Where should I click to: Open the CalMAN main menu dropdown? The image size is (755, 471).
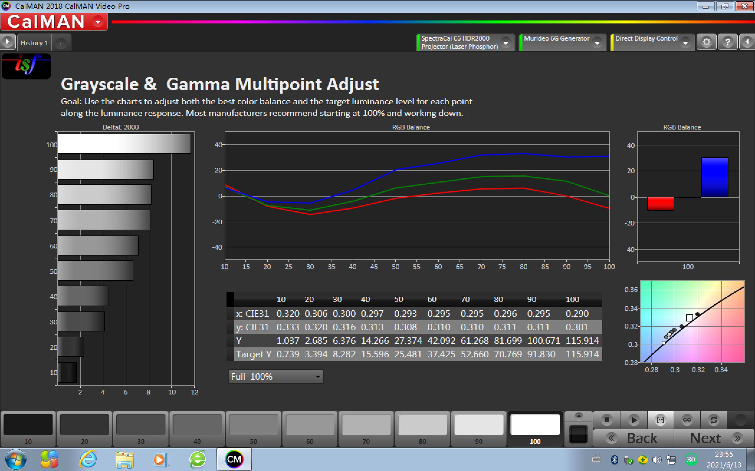pos(98,22)
